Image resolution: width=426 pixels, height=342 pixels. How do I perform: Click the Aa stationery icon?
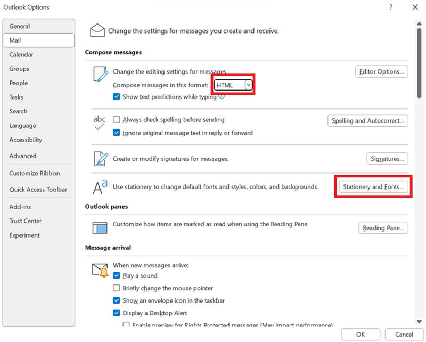coord(100,187)
